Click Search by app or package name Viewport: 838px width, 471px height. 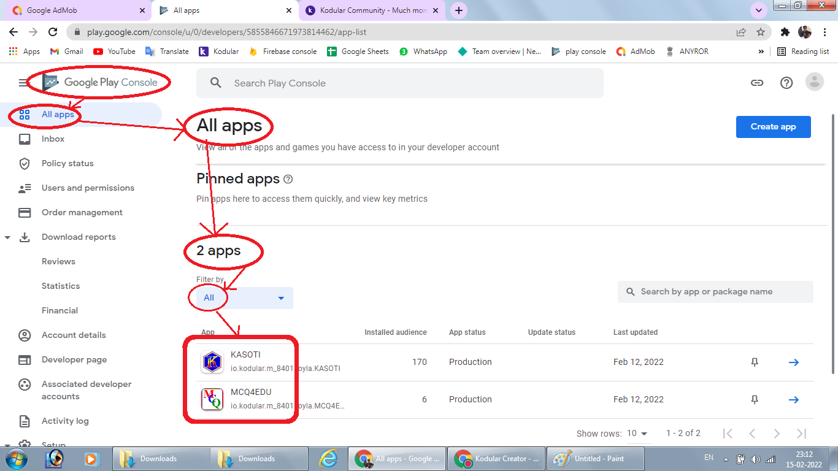pos(715,292)
